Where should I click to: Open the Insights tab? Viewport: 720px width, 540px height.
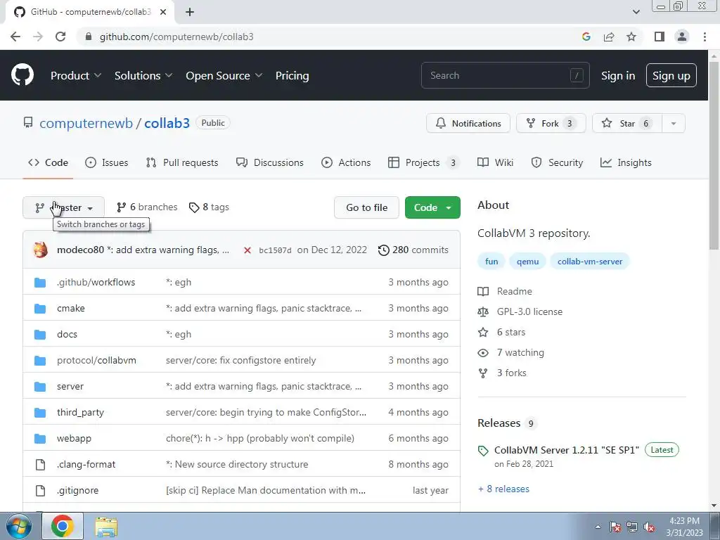tap(625, 162)
